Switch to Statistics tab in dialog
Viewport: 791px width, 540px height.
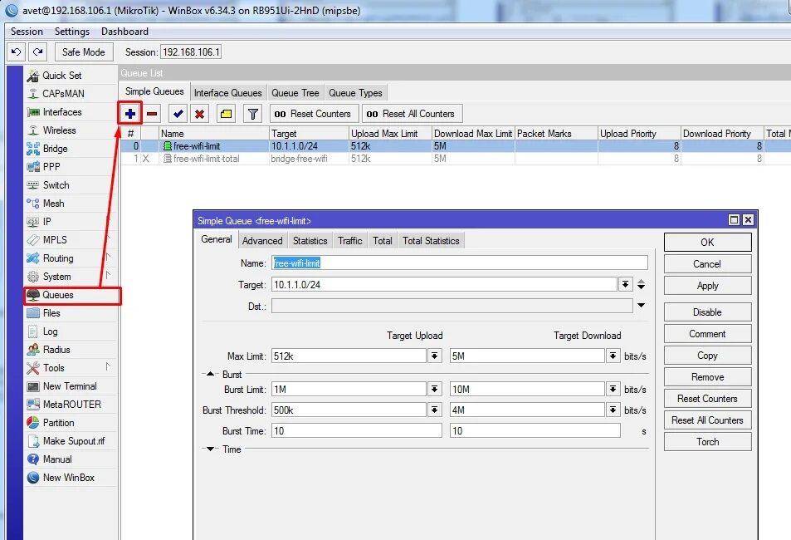point(310,240)
